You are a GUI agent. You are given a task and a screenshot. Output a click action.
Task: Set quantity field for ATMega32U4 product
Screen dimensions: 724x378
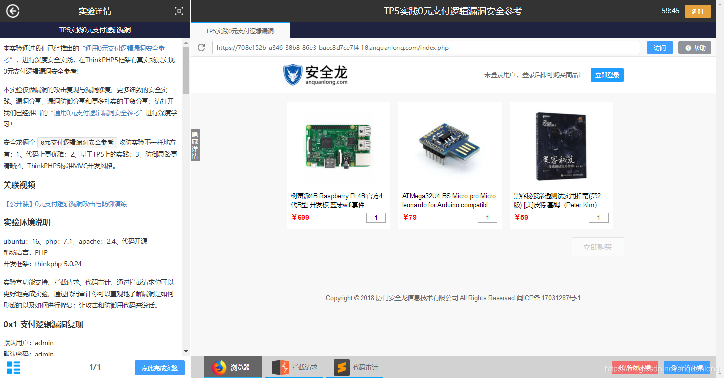tap(487, 218)
